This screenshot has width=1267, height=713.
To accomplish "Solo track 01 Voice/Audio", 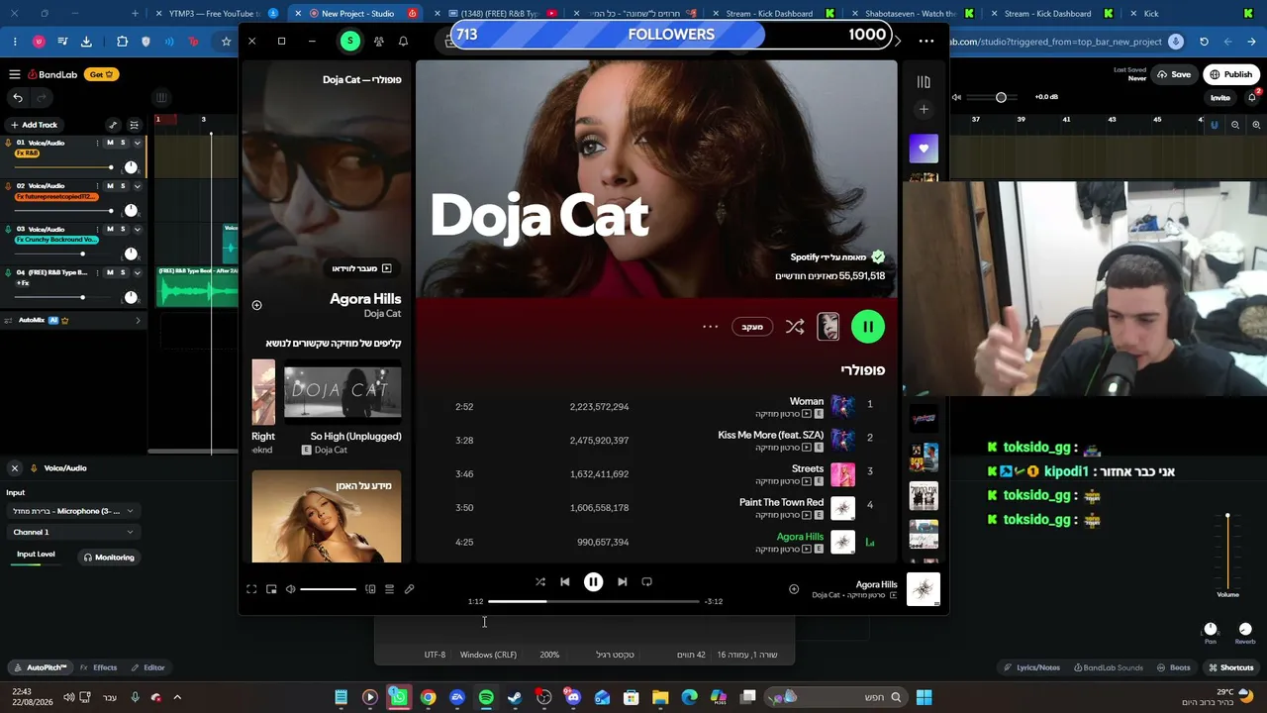I will click(x=123, y=143).
